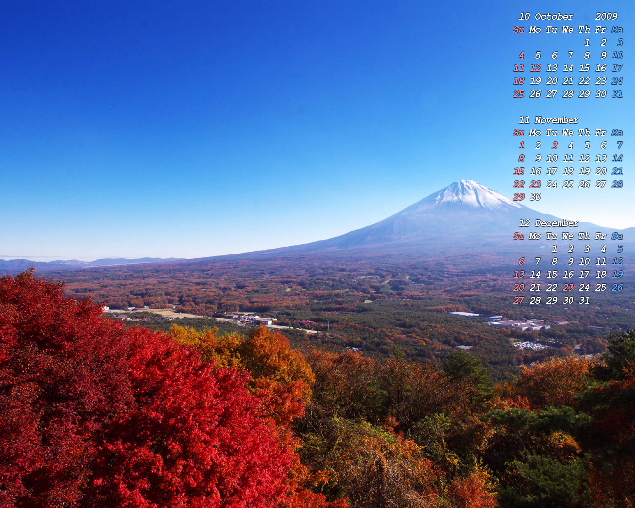Select December 19 Saturday date
The width and height of the screenshot is (635, 508).
pos(617,275)
